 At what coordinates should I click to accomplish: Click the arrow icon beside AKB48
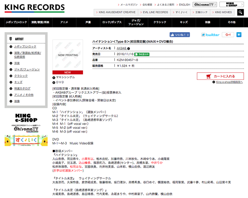pos(129,48)
